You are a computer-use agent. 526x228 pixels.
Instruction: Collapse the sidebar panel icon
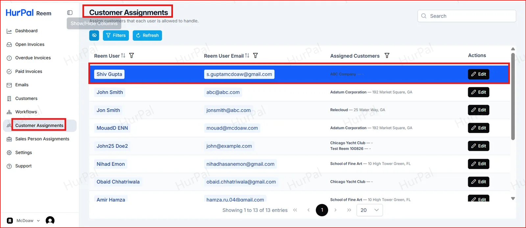pos(70,13)
